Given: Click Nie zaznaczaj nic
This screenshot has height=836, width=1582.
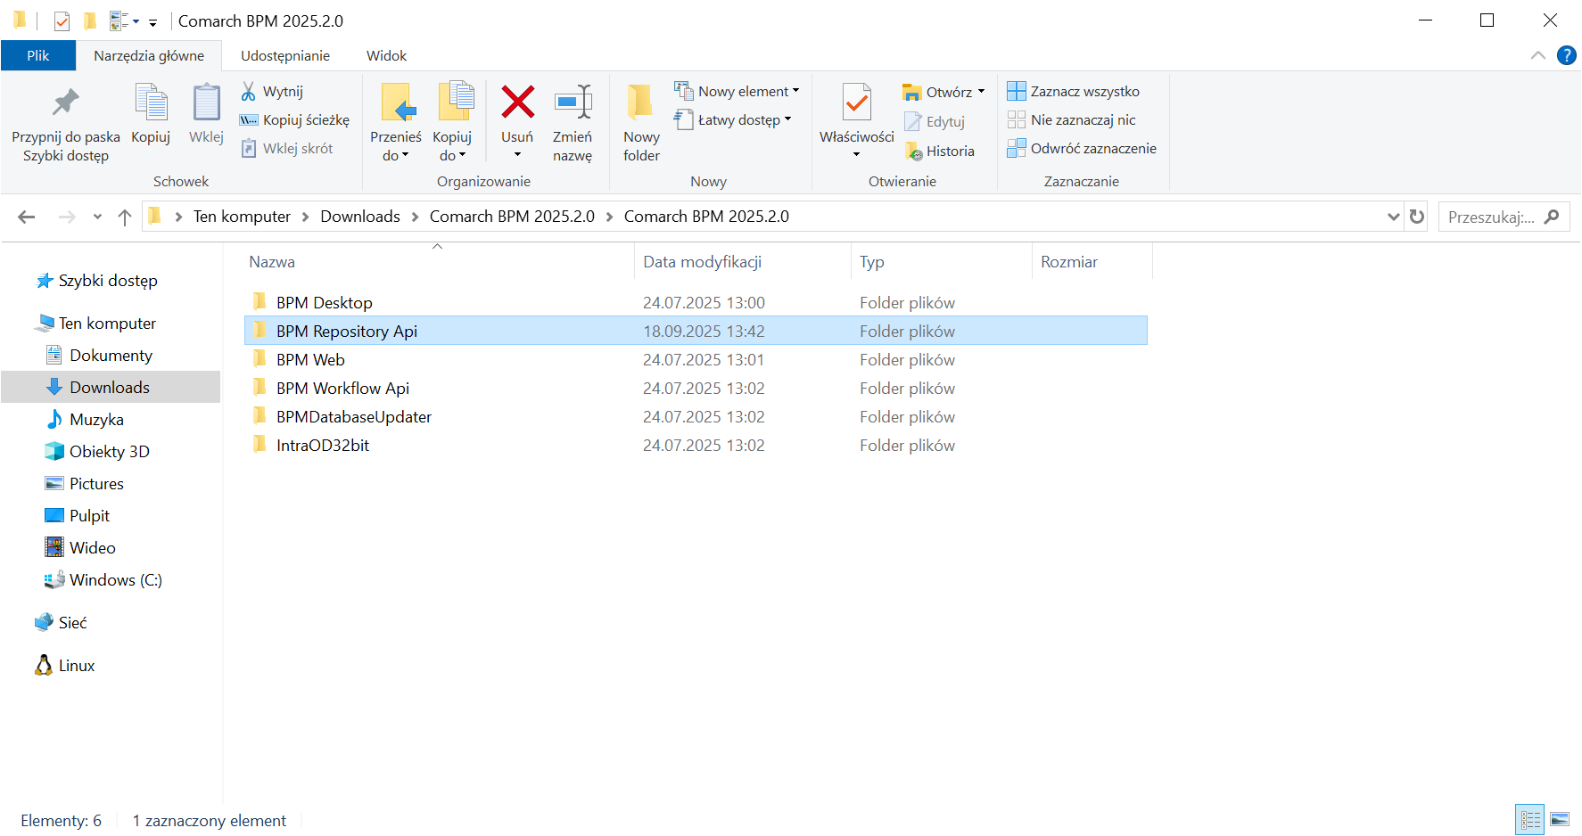Looking at the screenshot, I should click(x=1072, y=119).
